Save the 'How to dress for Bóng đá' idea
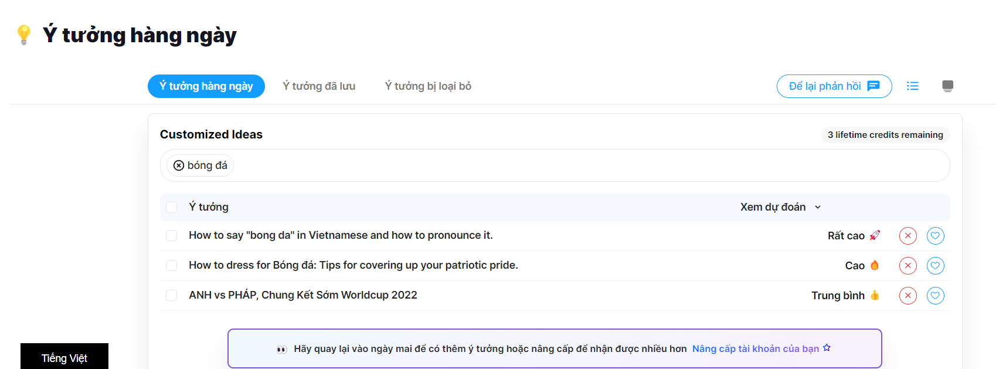Viewport: 996px width, 369px height. [x=936, y=266]
